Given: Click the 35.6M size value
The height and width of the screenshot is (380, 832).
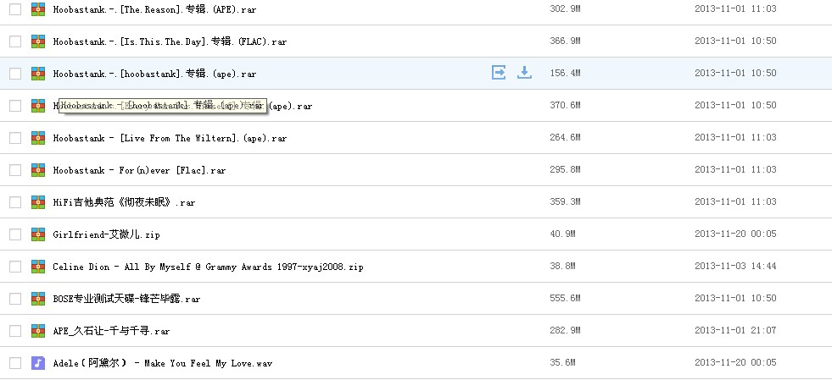Looking at the screenshot, I should point(562,362).
